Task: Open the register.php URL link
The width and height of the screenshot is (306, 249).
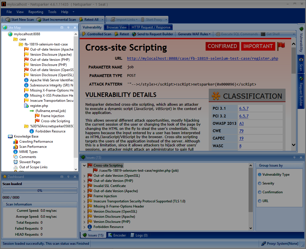Action: click(202, 59)
